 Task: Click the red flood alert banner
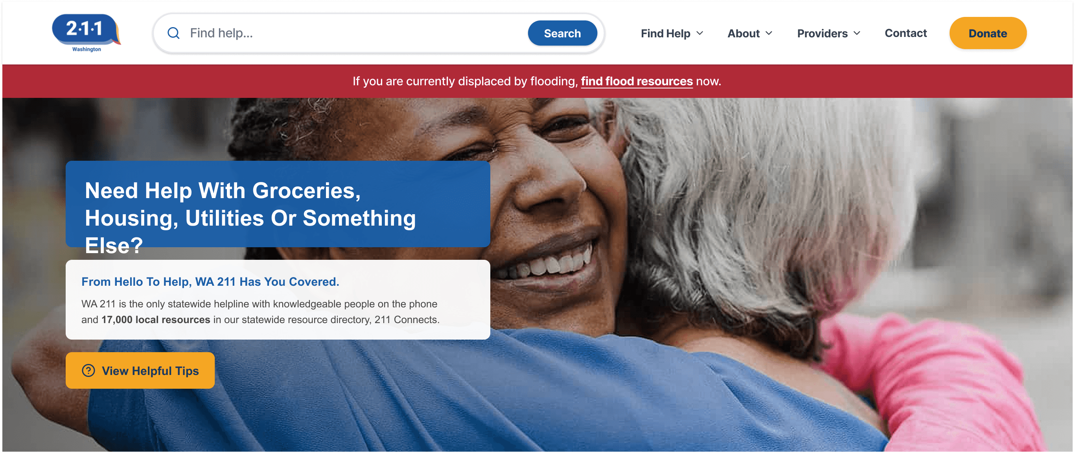point(537,81)
